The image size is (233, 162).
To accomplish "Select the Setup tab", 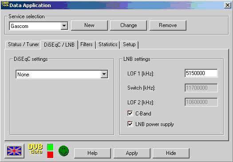I will pyautogui.click(x=129, y=44).
